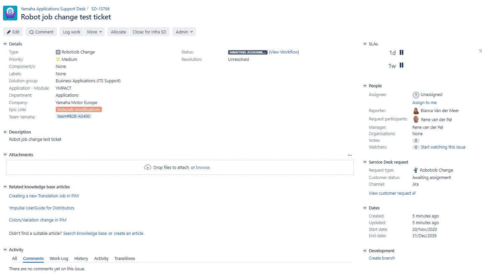Collapse the Details section

(x=5, y=44)
